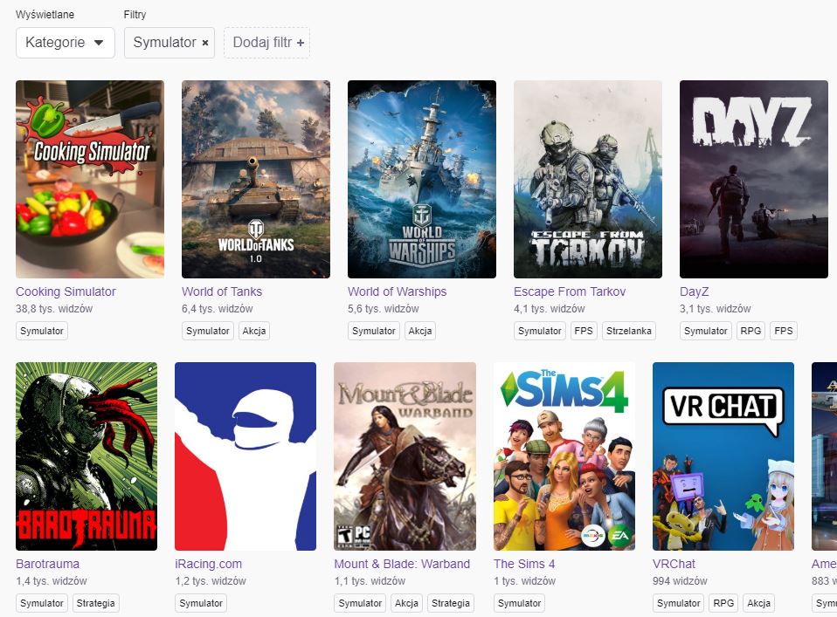Select Akcja tag under World of Warships

420,331
